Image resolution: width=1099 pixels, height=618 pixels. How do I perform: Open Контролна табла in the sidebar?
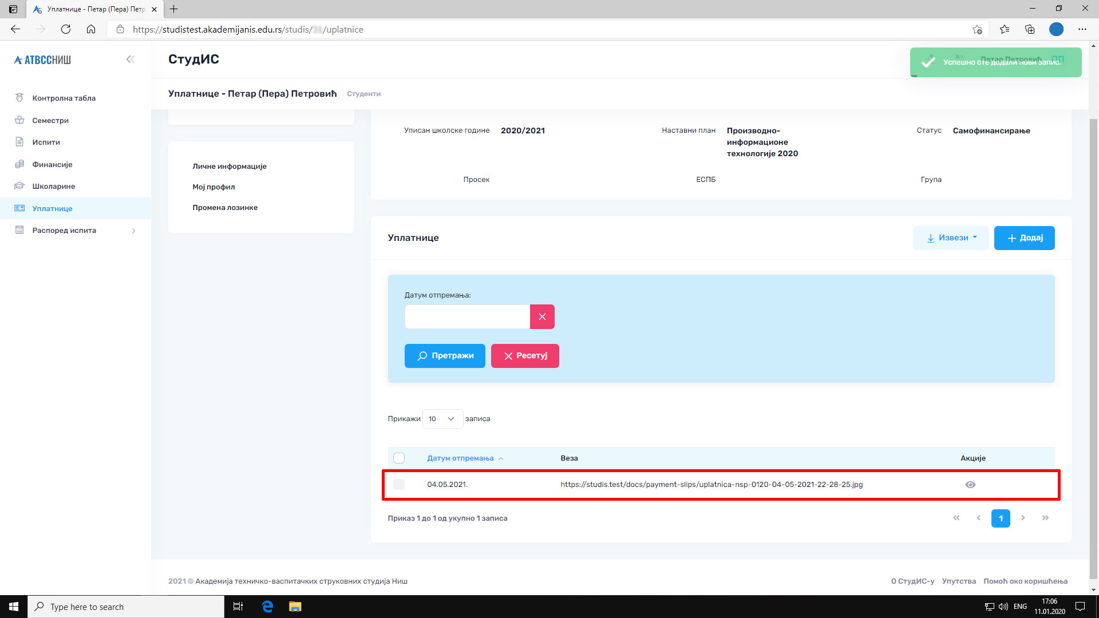pyautogui.click(x=64, y=98)
